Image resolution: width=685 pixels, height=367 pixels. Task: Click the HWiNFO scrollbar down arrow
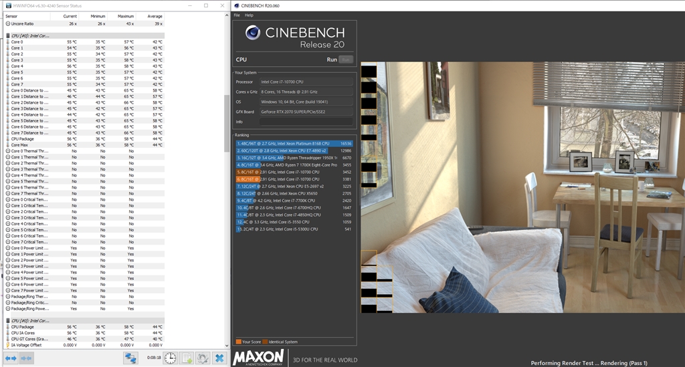coord(227,346)
